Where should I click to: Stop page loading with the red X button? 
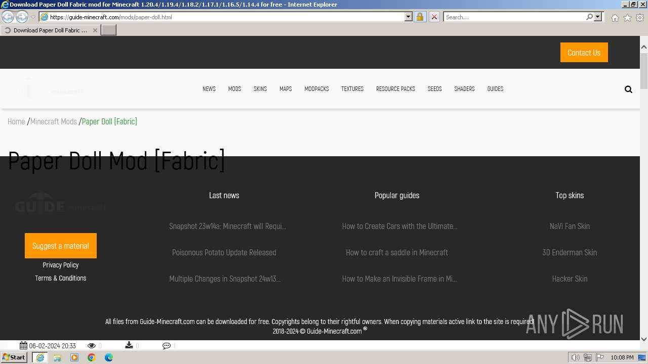click(434, 17)
